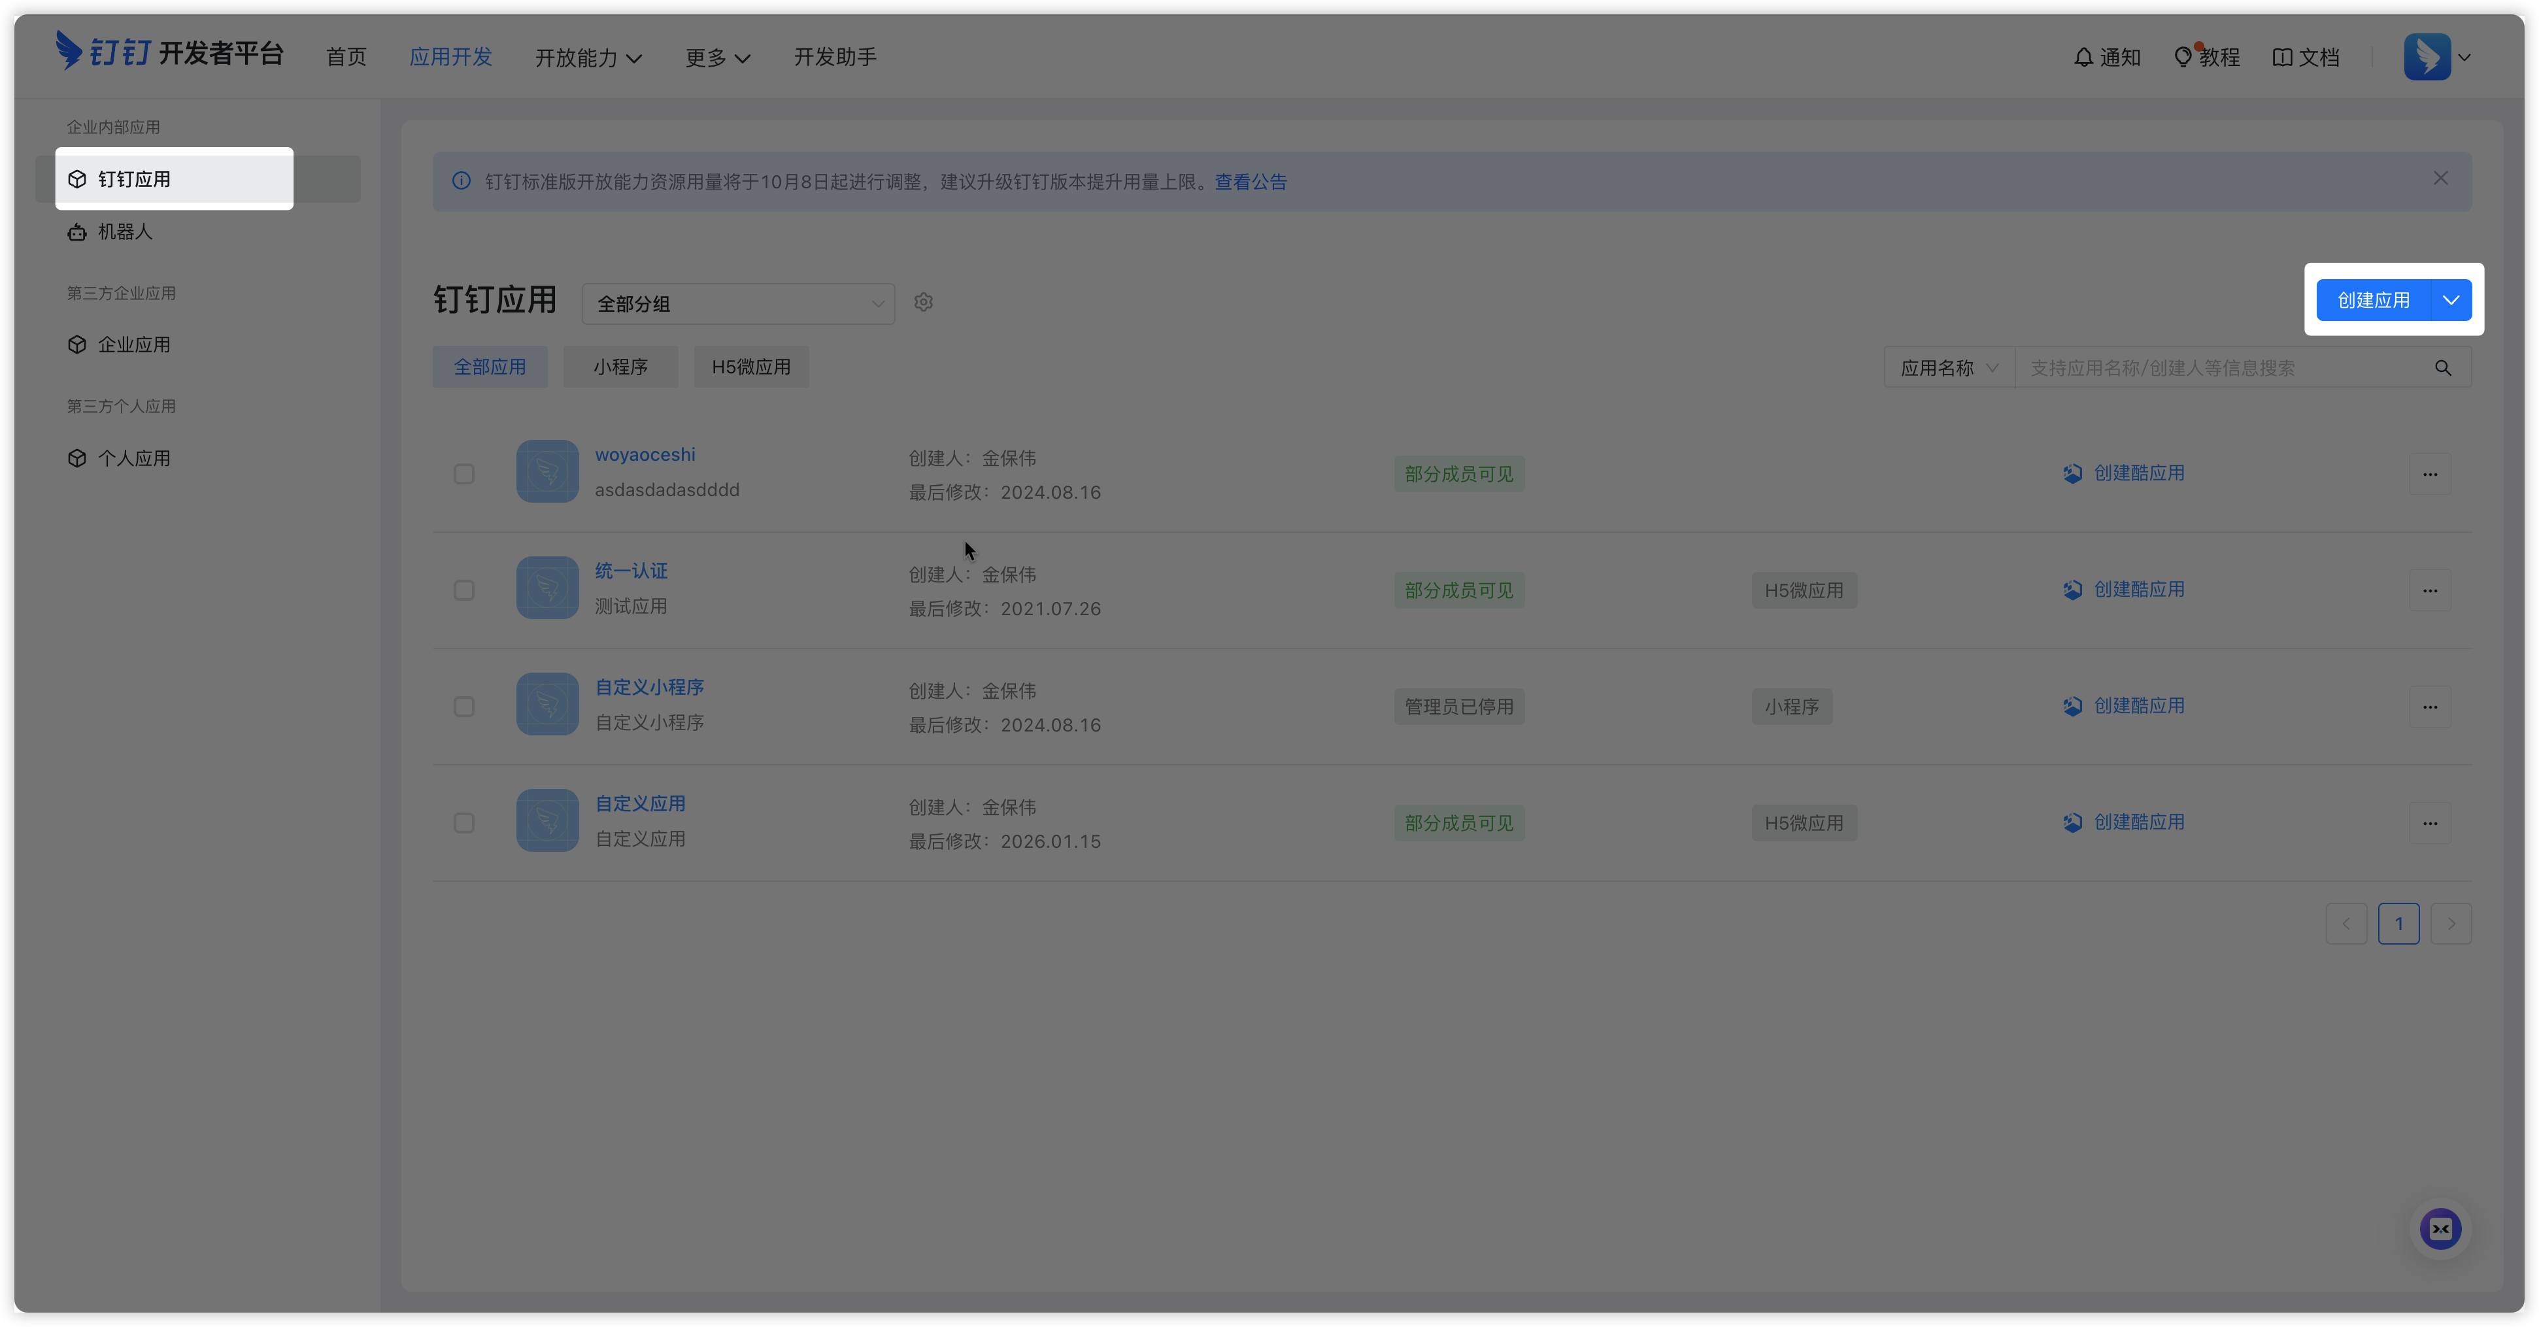2539x1327 pixels.
Task: Expand the 全部分组 group dropdown
Action: (x=737, y=304)
